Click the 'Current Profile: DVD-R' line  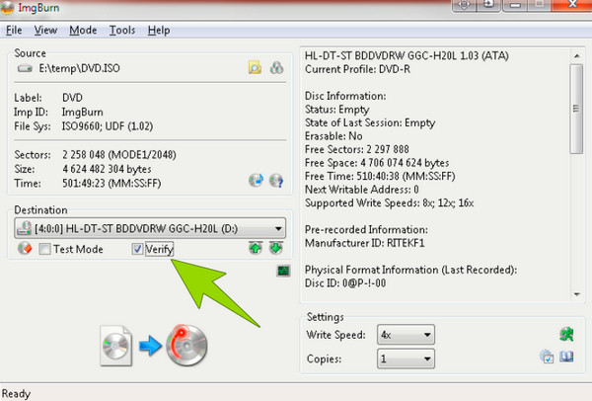(357, 69)
